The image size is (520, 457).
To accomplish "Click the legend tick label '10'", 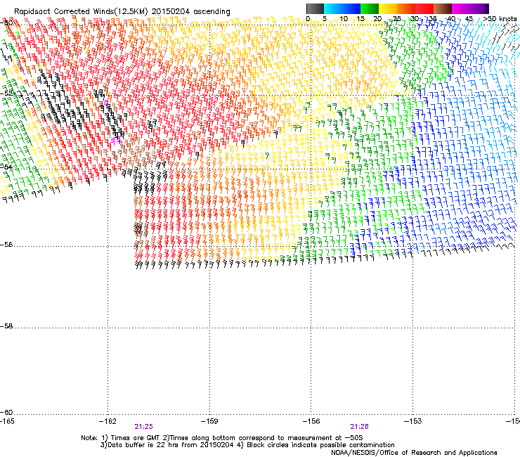I will (x=344, y=19).
